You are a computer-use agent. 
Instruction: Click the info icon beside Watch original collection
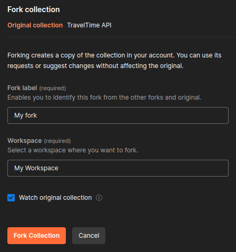99,198
